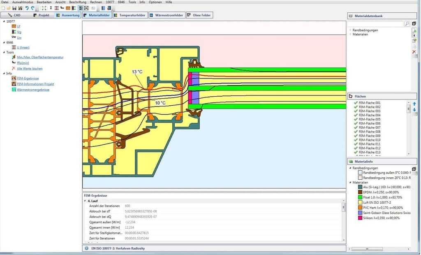Click the green Float 1.0 color swatch
The image size is (421, 255).
coord(361,197)
